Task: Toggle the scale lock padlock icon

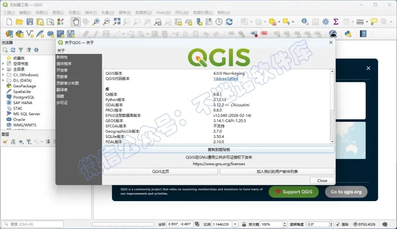Action: tap(244, 224)
